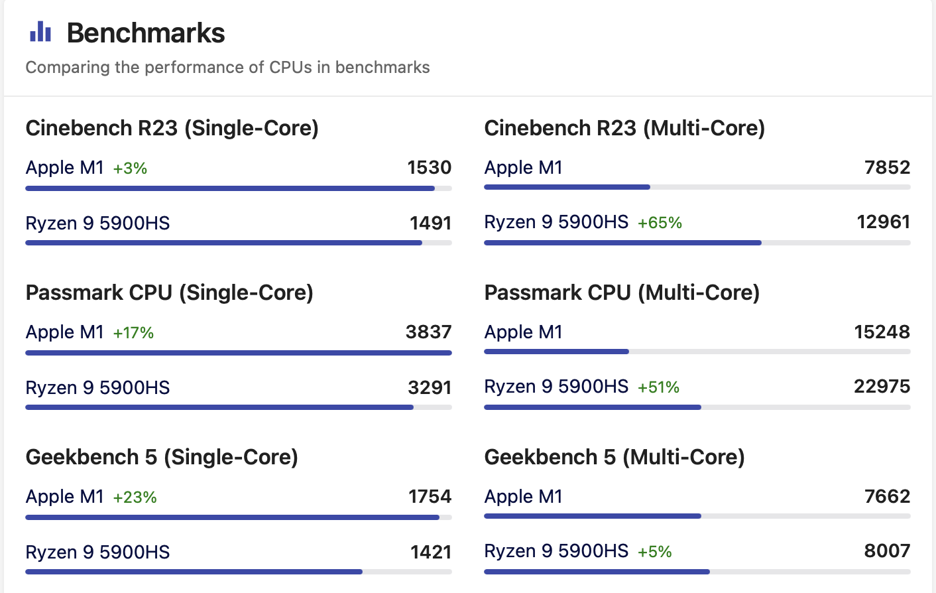Screen dimensions: 936x593
Task: Click the Ryzen Cinebench Multi-Core score bar
Action: [x=622, y=243]
